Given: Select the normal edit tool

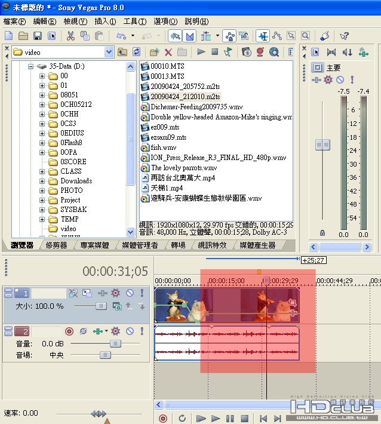Looking at the screenshot, I should pos(263,36).
